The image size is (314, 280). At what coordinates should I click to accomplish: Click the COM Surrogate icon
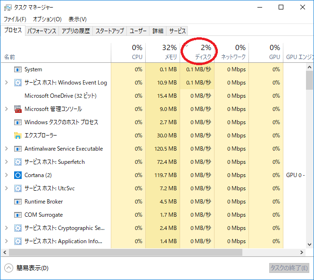(18, 215)
